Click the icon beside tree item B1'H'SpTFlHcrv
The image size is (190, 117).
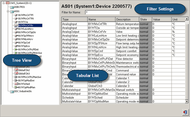point(16,36)
